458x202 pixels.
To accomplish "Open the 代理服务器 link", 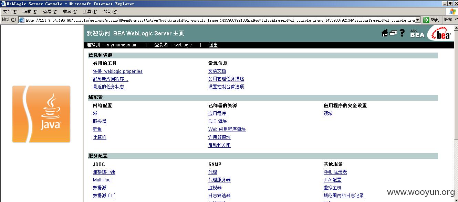I will [219, 180].
